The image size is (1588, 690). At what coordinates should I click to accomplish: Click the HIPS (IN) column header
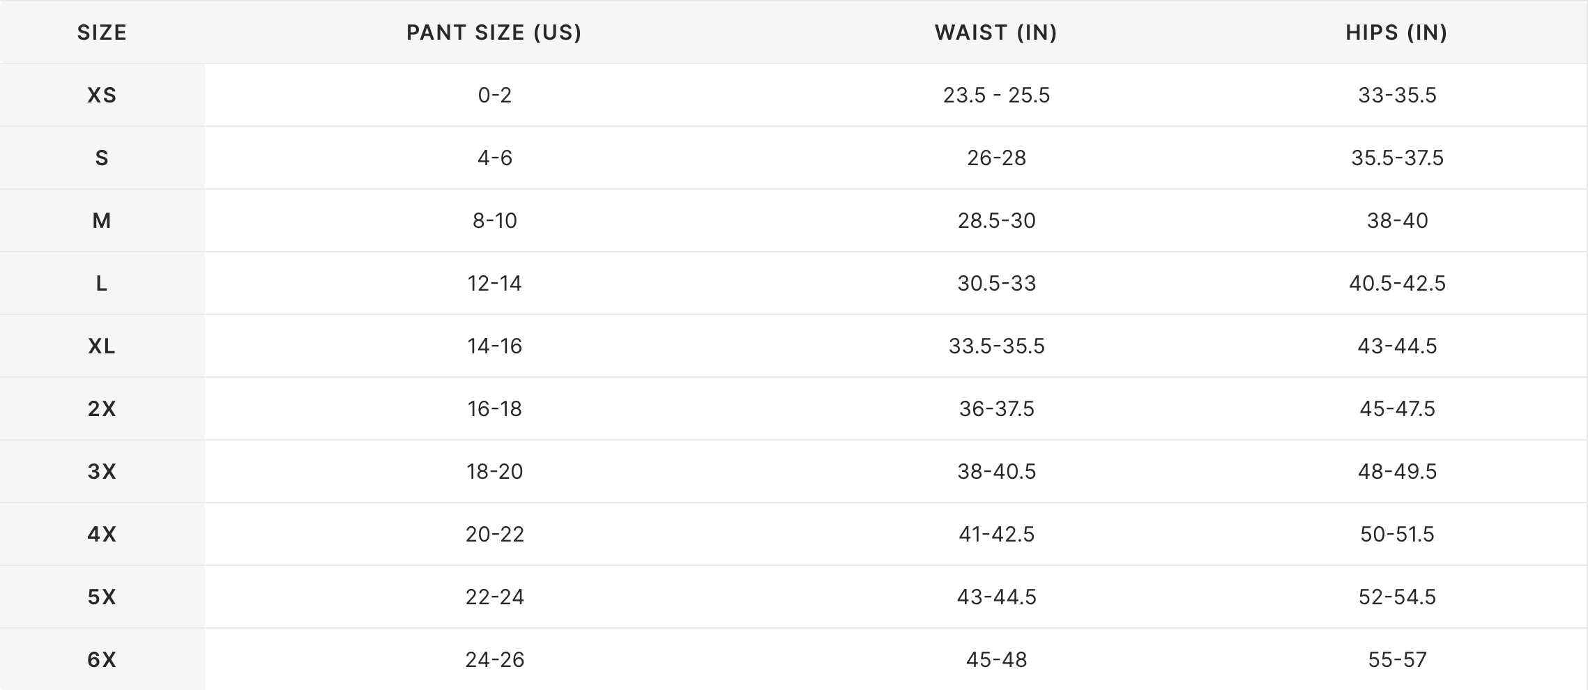[1396, 33]
